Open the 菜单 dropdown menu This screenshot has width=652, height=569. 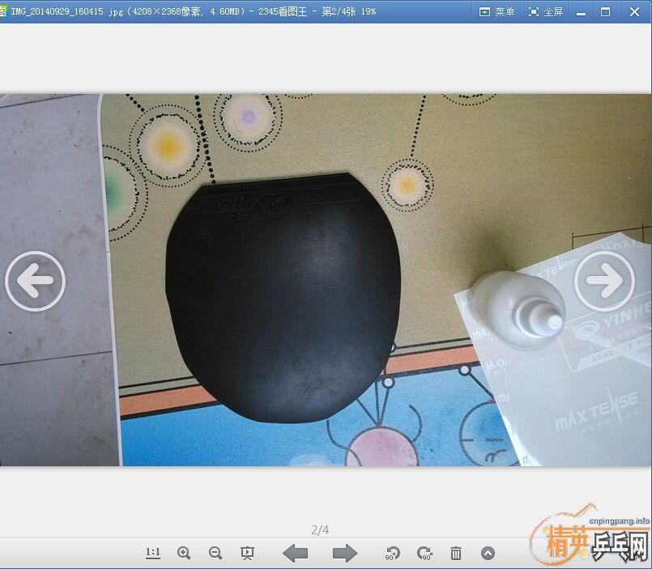(497, 11)
